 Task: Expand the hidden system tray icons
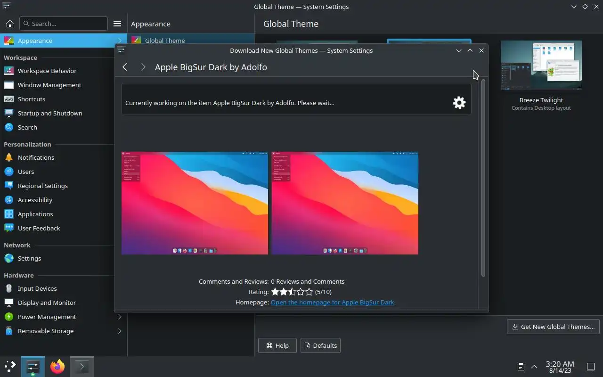[534, 367]
